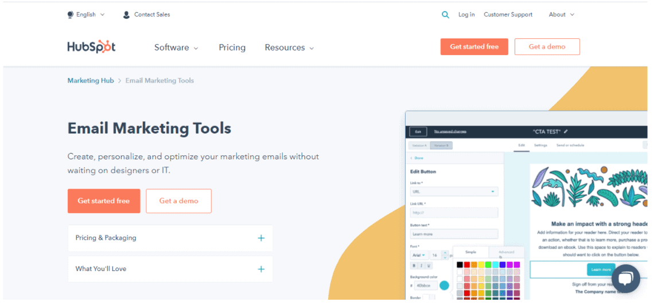Screen dimensions: 654x306
Task: Open the About dropdown menu
Action: pyautogui.click(x=561, y=15)
